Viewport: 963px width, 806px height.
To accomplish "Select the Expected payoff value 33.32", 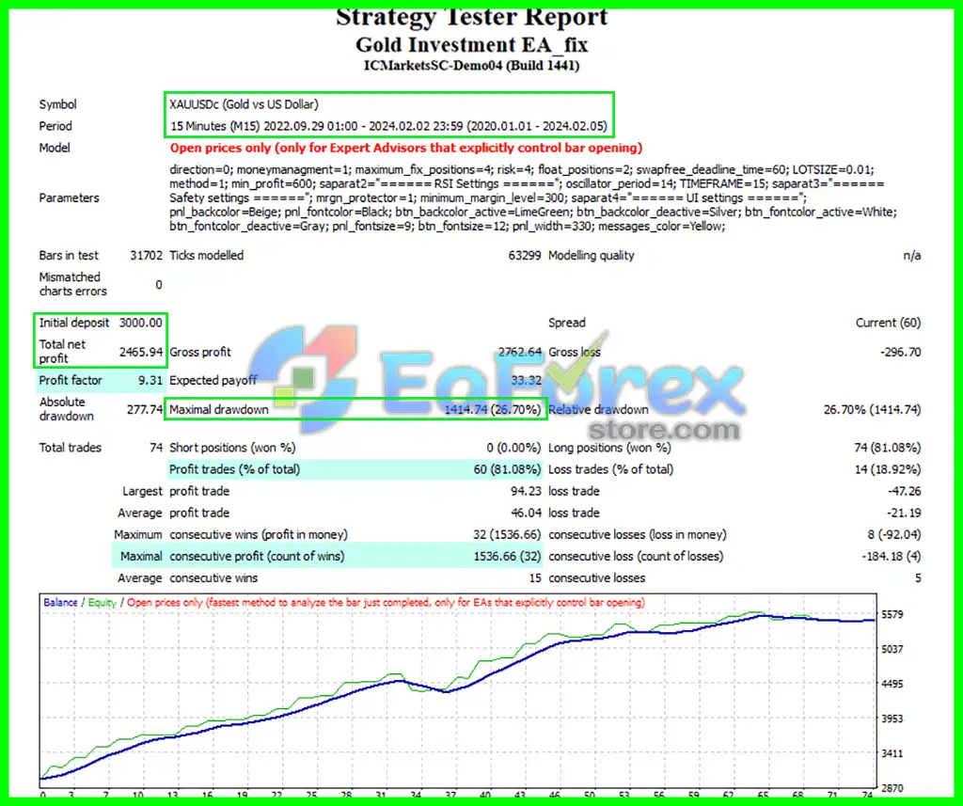I will [527, 380].
